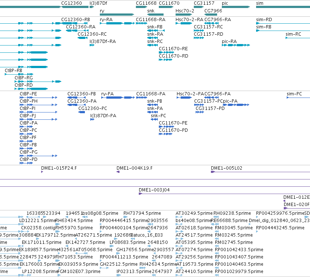
Task: Select BAC clone DME1-015P24.F
Action: [59, 168]
